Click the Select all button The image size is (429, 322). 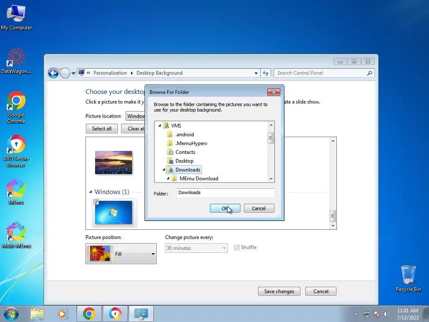tap(102, 129)
